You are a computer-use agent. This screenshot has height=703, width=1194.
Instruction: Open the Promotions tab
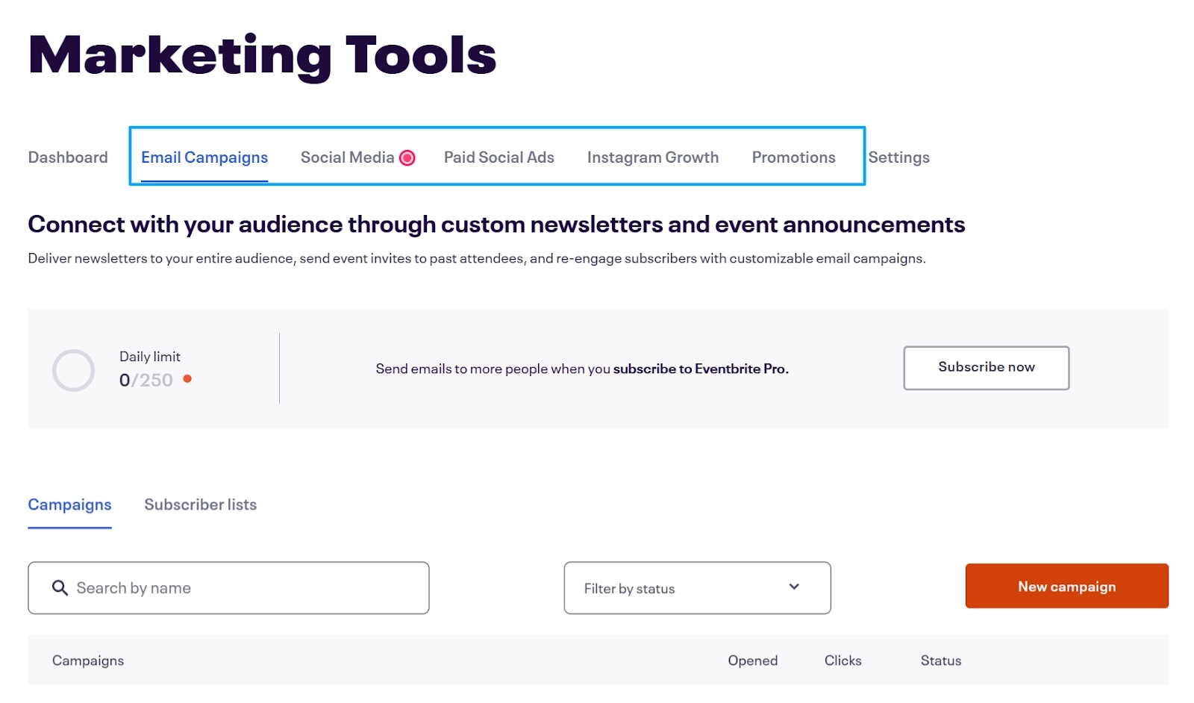[794, 157]
